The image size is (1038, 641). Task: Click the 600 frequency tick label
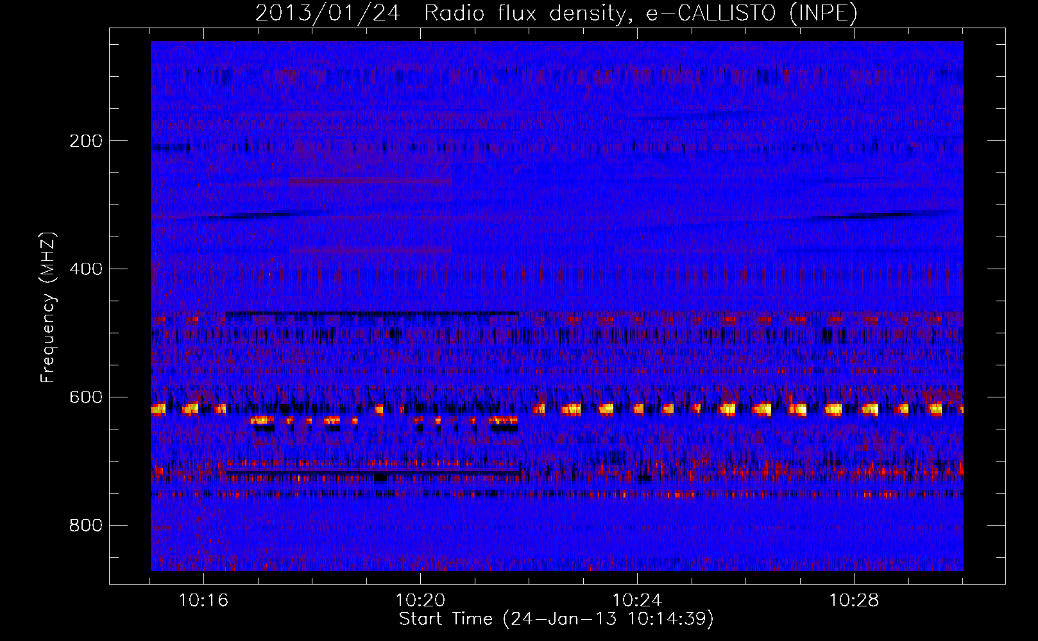[85, 397]
